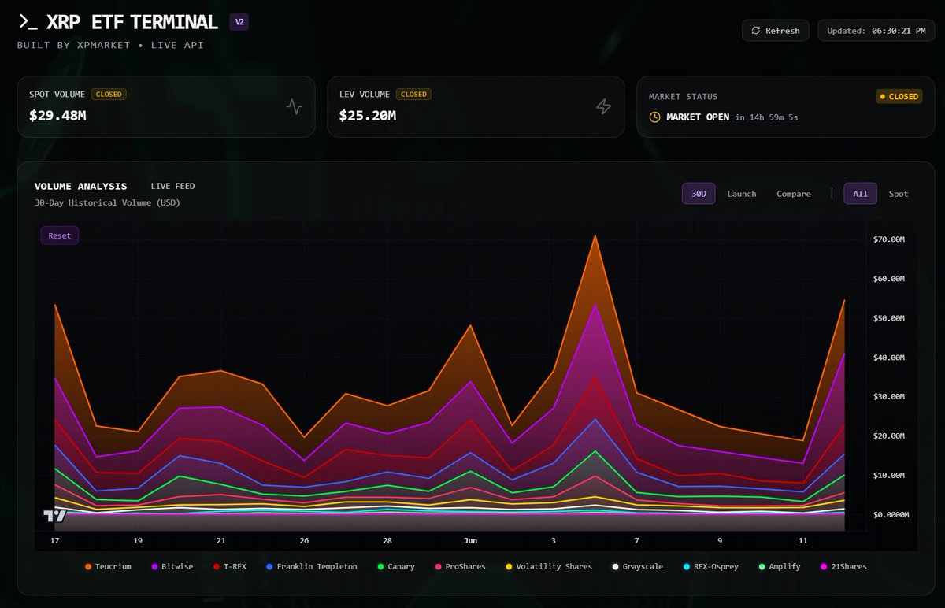Click the V2 version badge
This screenshot has height=608, width=945.
point(239,22)
